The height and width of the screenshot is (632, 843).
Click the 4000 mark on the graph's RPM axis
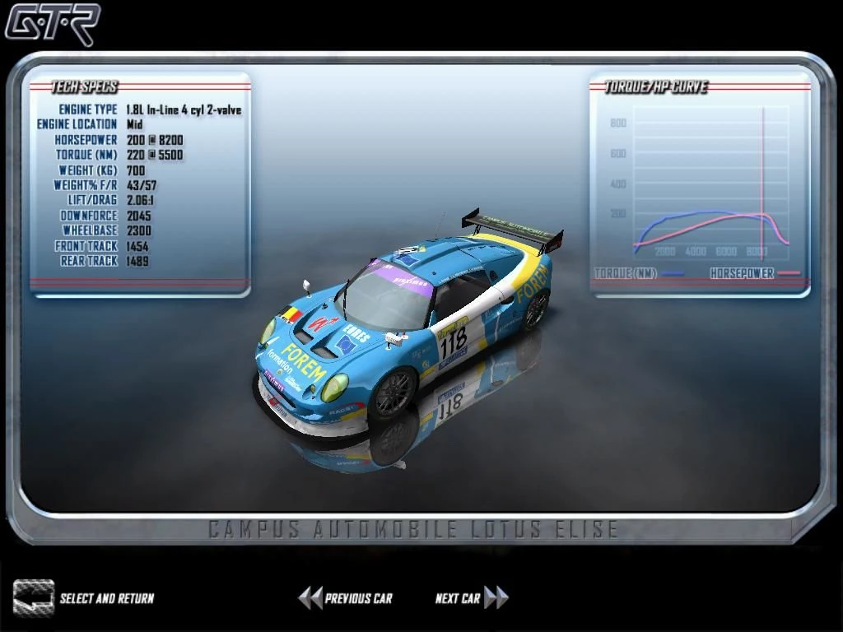click(696, 251)
